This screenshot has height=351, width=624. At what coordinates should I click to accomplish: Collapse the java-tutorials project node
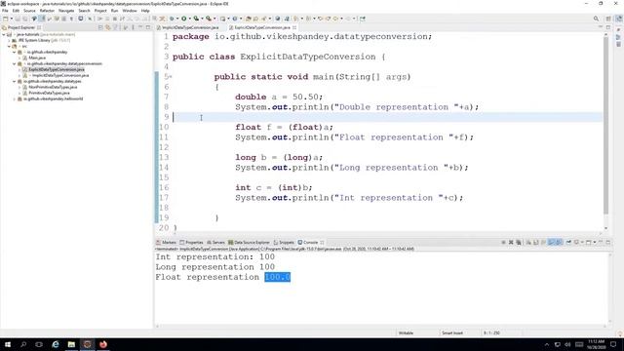[x=4, y=35]
